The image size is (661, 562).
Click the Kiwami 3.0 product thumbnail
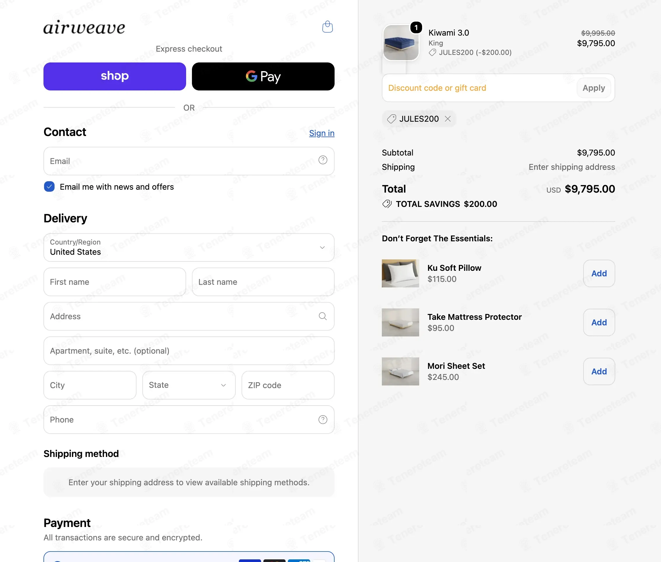point(401,43)
